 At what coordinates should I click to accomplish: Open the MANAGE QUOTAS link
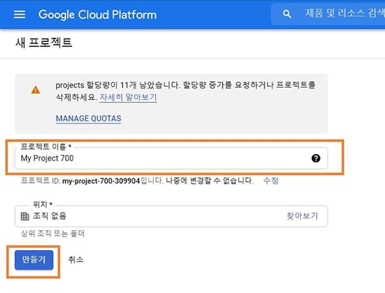[x=89, y=118]
